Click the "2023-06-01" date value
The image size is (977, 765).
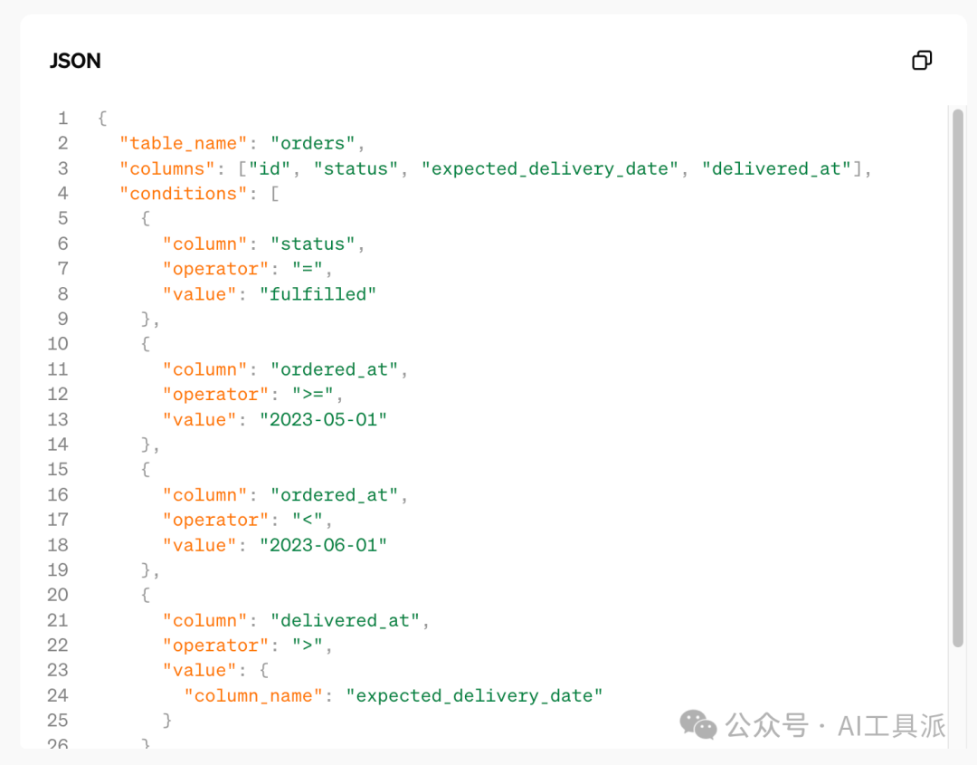tap(323, 545)
